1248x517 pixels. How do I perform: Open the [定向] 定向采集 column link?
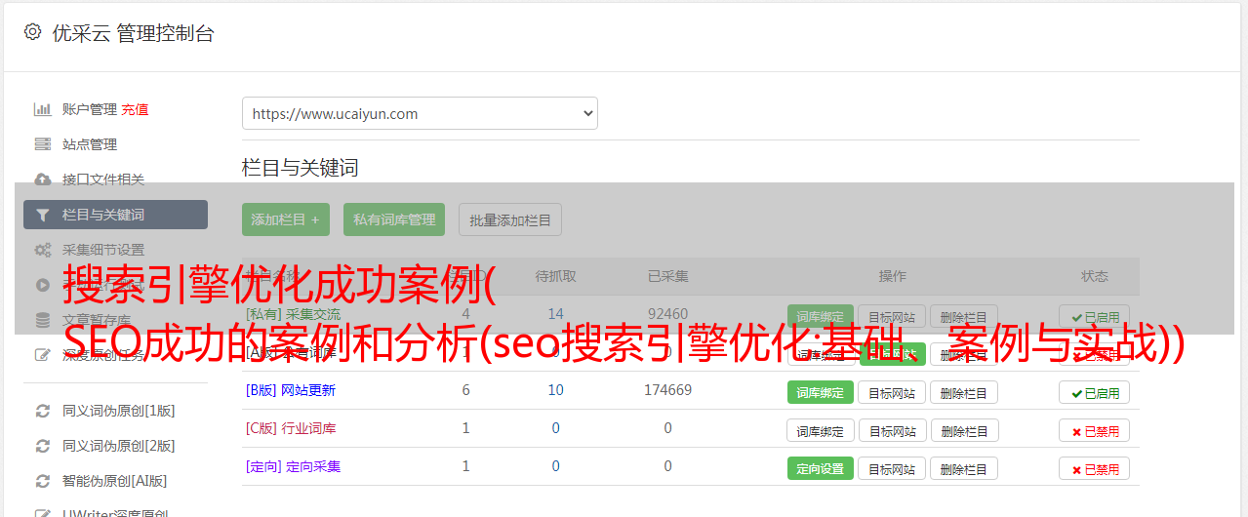pos(294,466)
